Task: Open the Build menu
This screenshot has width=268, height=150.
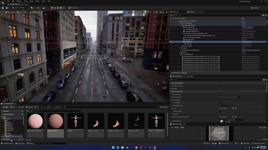Action: click(x=31, y=1)
